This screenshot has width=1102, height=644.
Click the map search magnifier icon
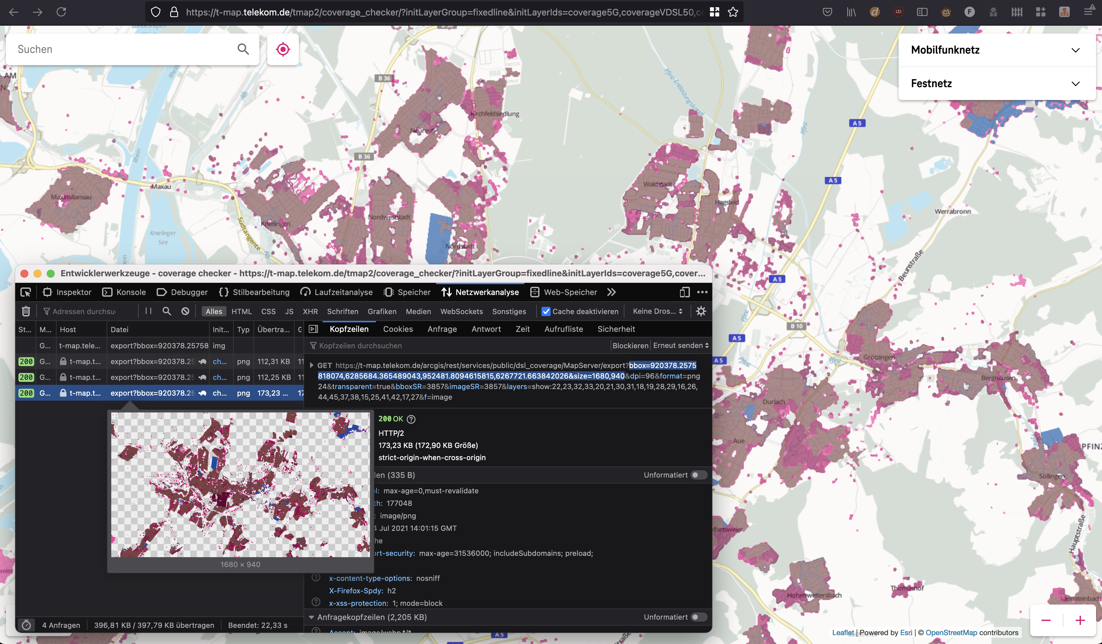coord(244,49)
